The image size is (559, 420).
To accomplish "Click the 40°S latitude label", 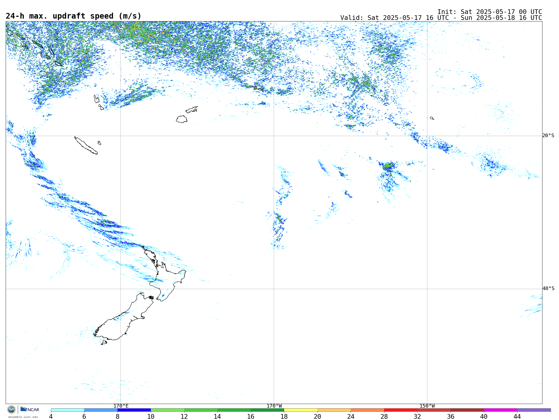I will point(548,289).
